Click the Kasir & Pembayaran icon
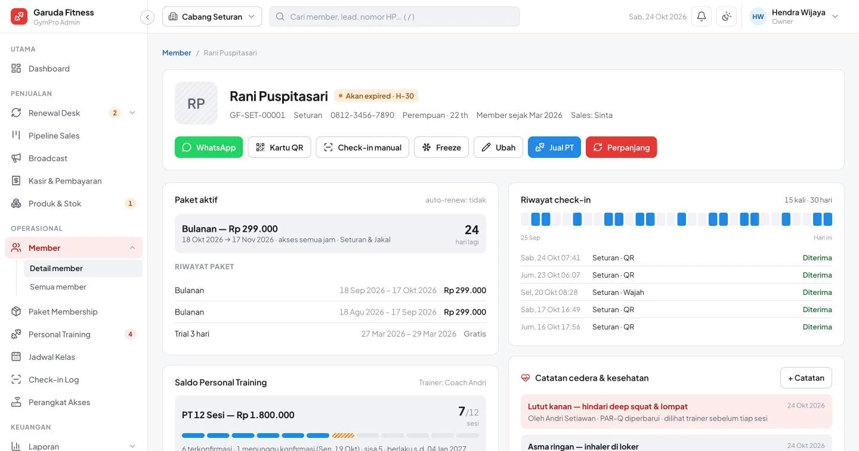This screenshot has height=451, width=859. coord(16,181)
